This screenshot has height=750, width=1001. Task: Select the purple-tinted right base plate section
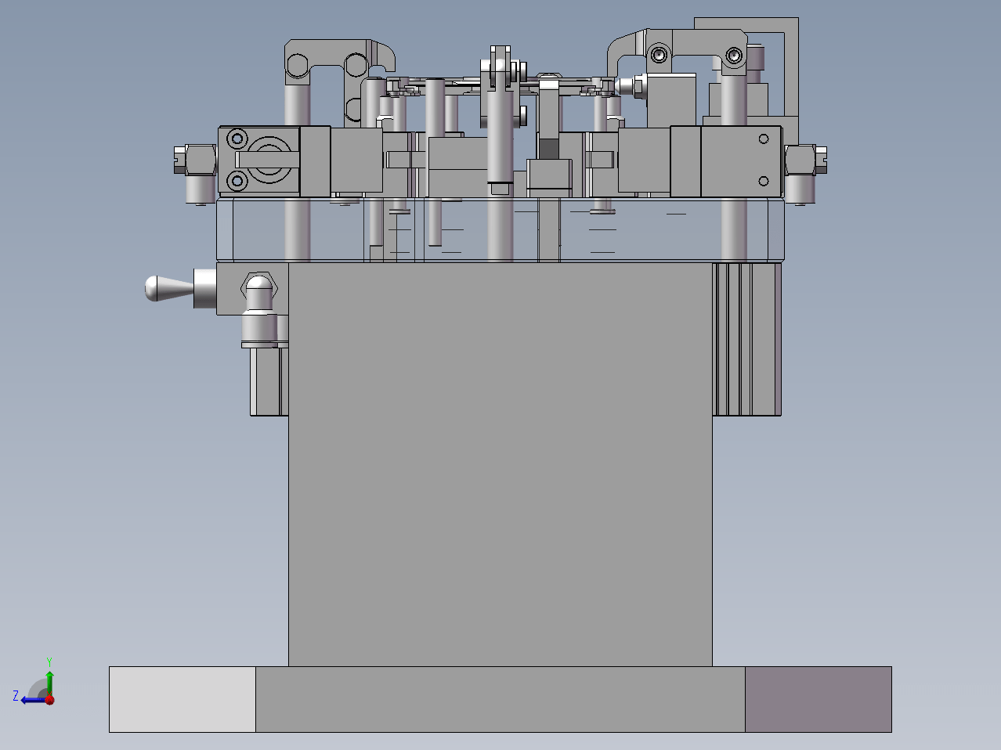click(818, 699)
